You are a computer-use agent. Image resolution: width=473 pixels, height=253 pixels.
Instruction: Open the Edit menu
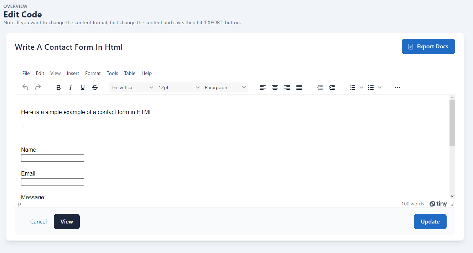tap(40, 73)
